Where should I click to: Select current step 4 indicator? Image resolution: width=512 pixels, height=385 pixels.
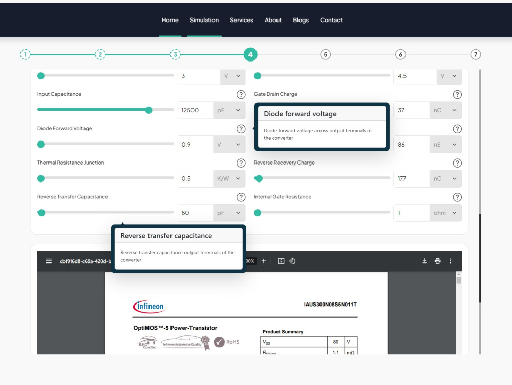pos(250,54)
